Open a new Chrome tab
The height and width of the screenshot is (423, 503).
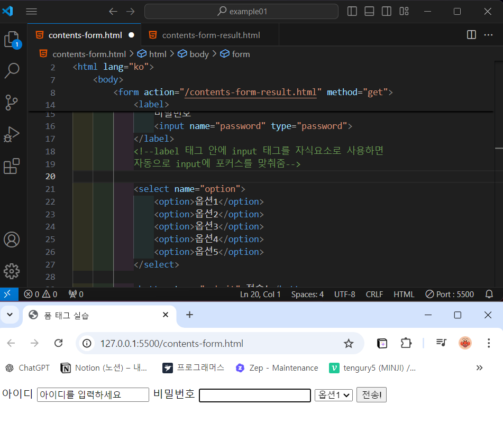(x=189, y=315)
